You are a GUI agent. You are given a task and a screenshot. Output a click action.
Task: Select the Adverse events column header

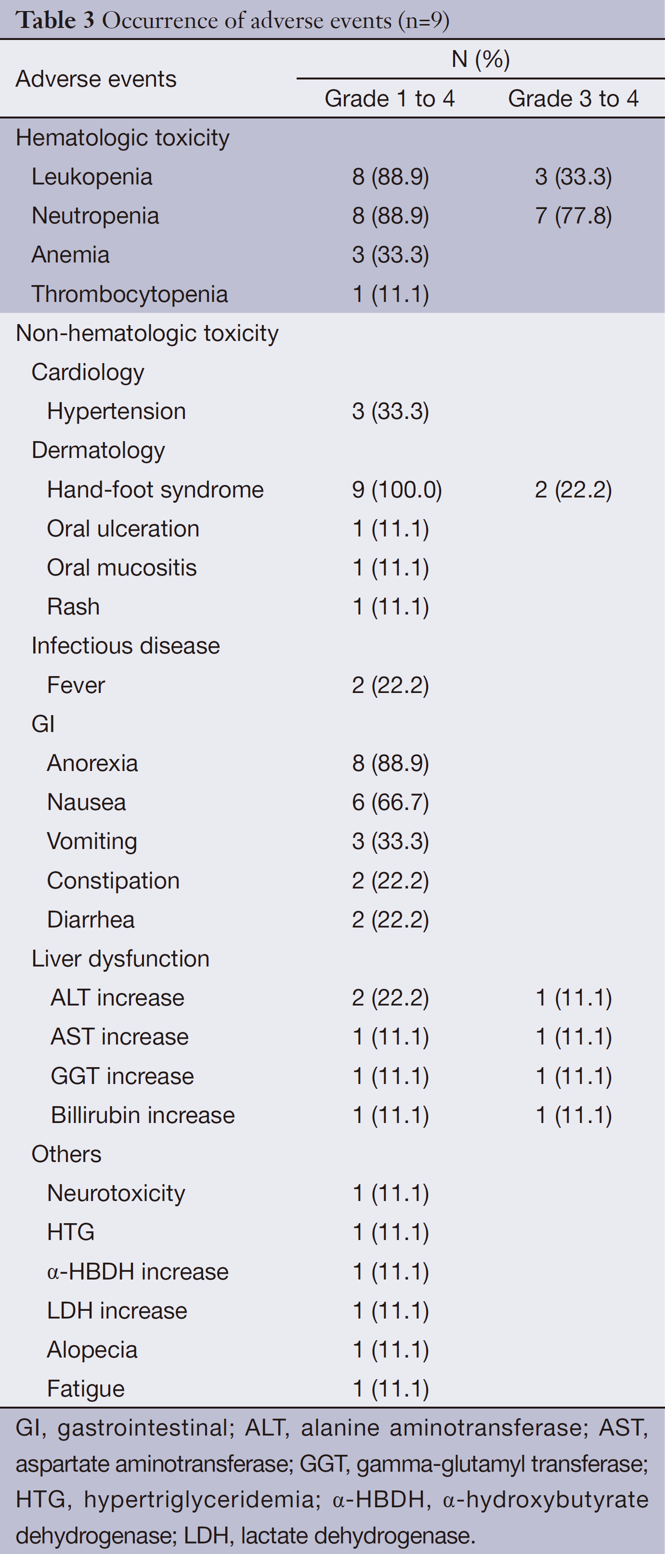click(x=96, y=79)
